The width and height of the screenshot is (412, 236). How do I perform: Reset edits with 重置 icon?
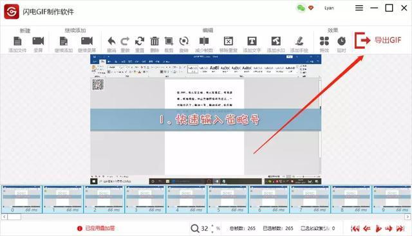tap(140, 41)
